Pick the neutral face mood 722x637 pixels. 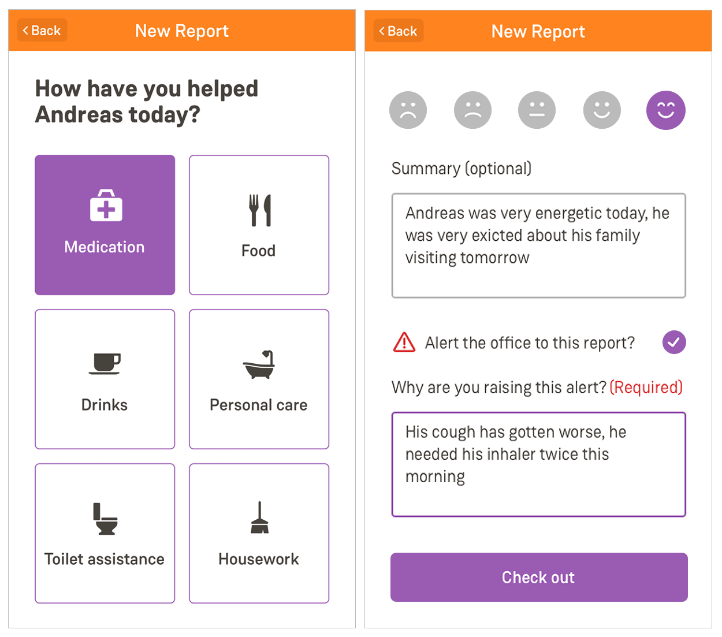click(x=537, y=110)
